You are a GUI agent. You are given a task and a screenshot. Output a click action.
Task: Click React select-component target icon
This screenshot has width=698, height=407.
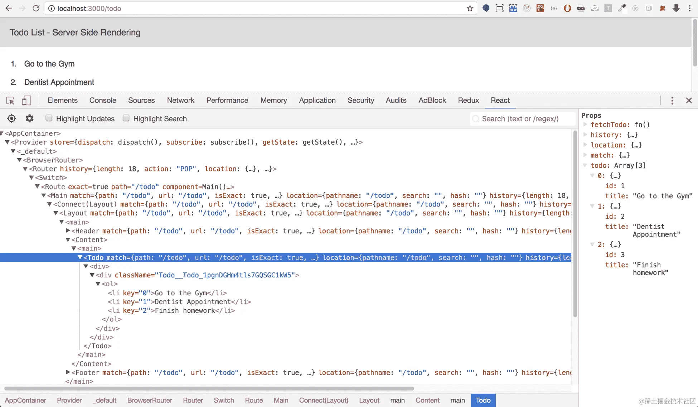point(11,118)
